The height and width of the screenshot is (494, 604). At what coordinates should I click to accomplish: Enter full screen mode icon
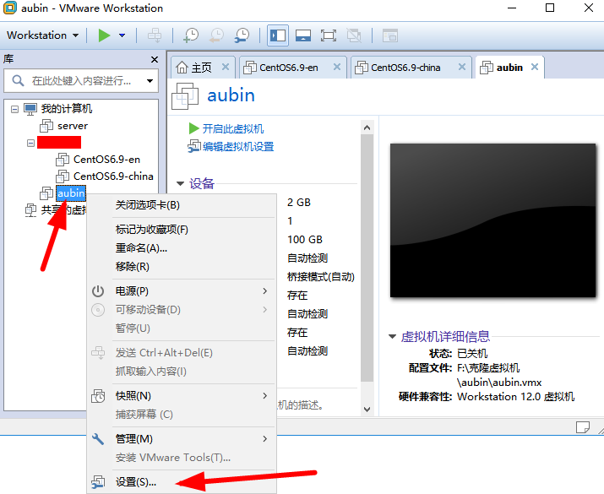329,35
